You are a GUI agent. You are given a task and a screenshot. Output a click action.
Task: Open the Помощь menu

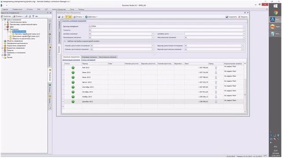[x=81, y=9]
